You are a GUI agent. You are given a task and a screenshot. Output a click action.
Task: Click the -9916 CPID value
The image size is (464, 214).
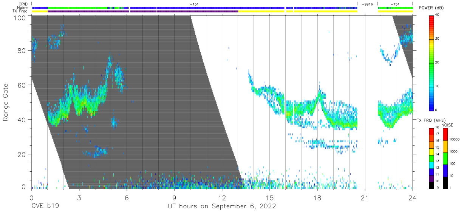pos(367,4)
